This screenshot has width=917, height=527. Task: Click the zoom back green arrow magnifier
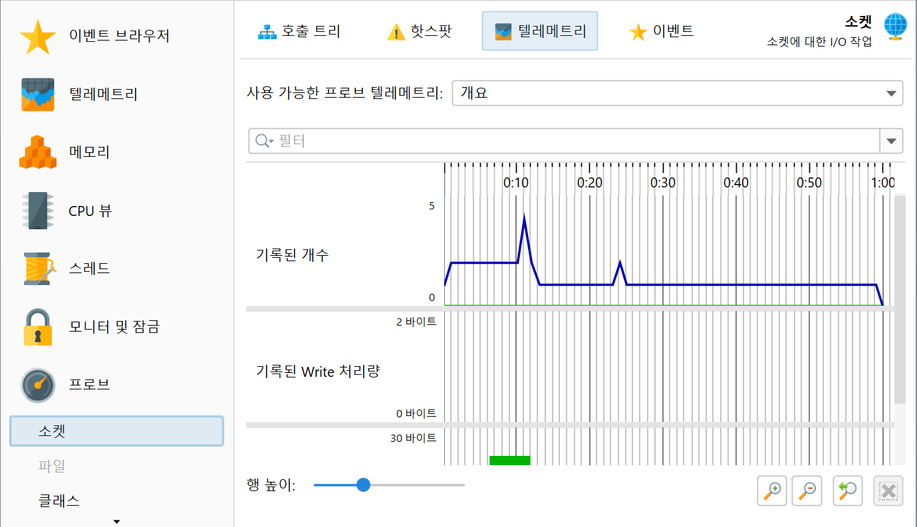click(848, 491)
